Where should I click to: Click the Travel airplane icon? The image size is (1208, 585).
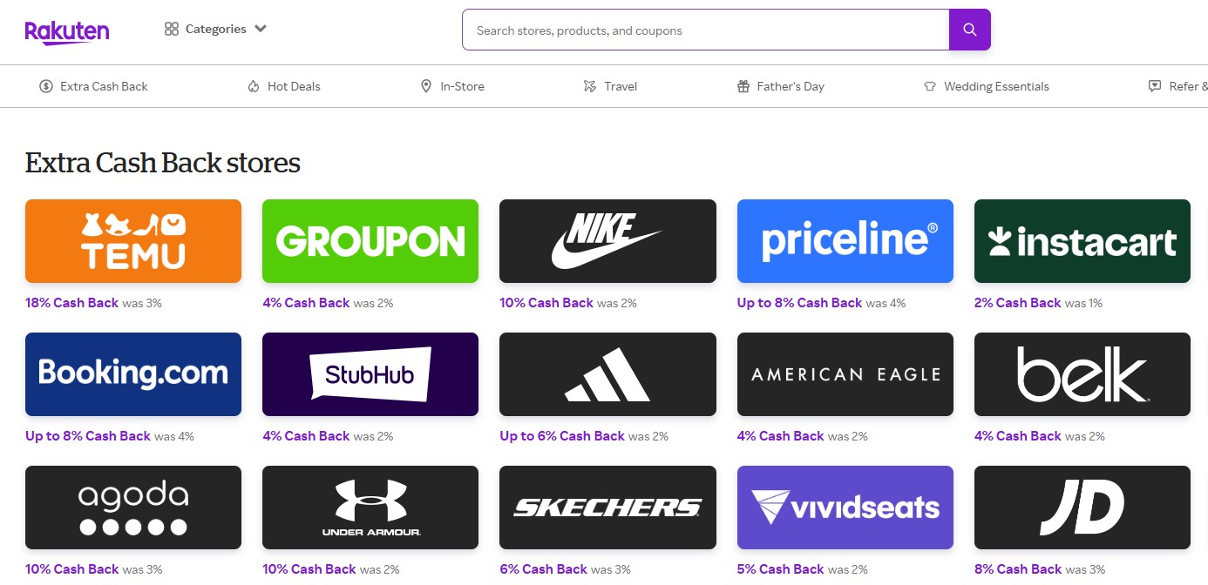pos(590,86)
